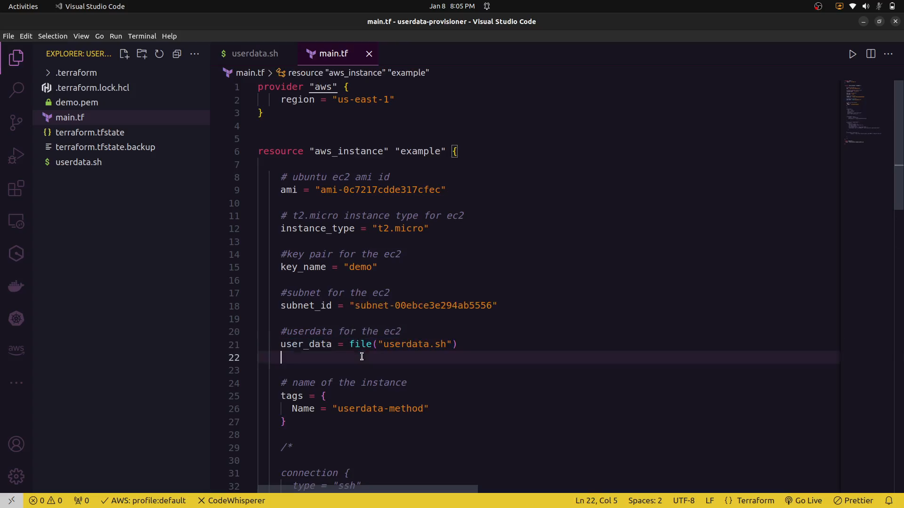Toggle Go Live server in status bar
Screen dimensions: 904x508
pyautogui.click(x=803, y=500)
